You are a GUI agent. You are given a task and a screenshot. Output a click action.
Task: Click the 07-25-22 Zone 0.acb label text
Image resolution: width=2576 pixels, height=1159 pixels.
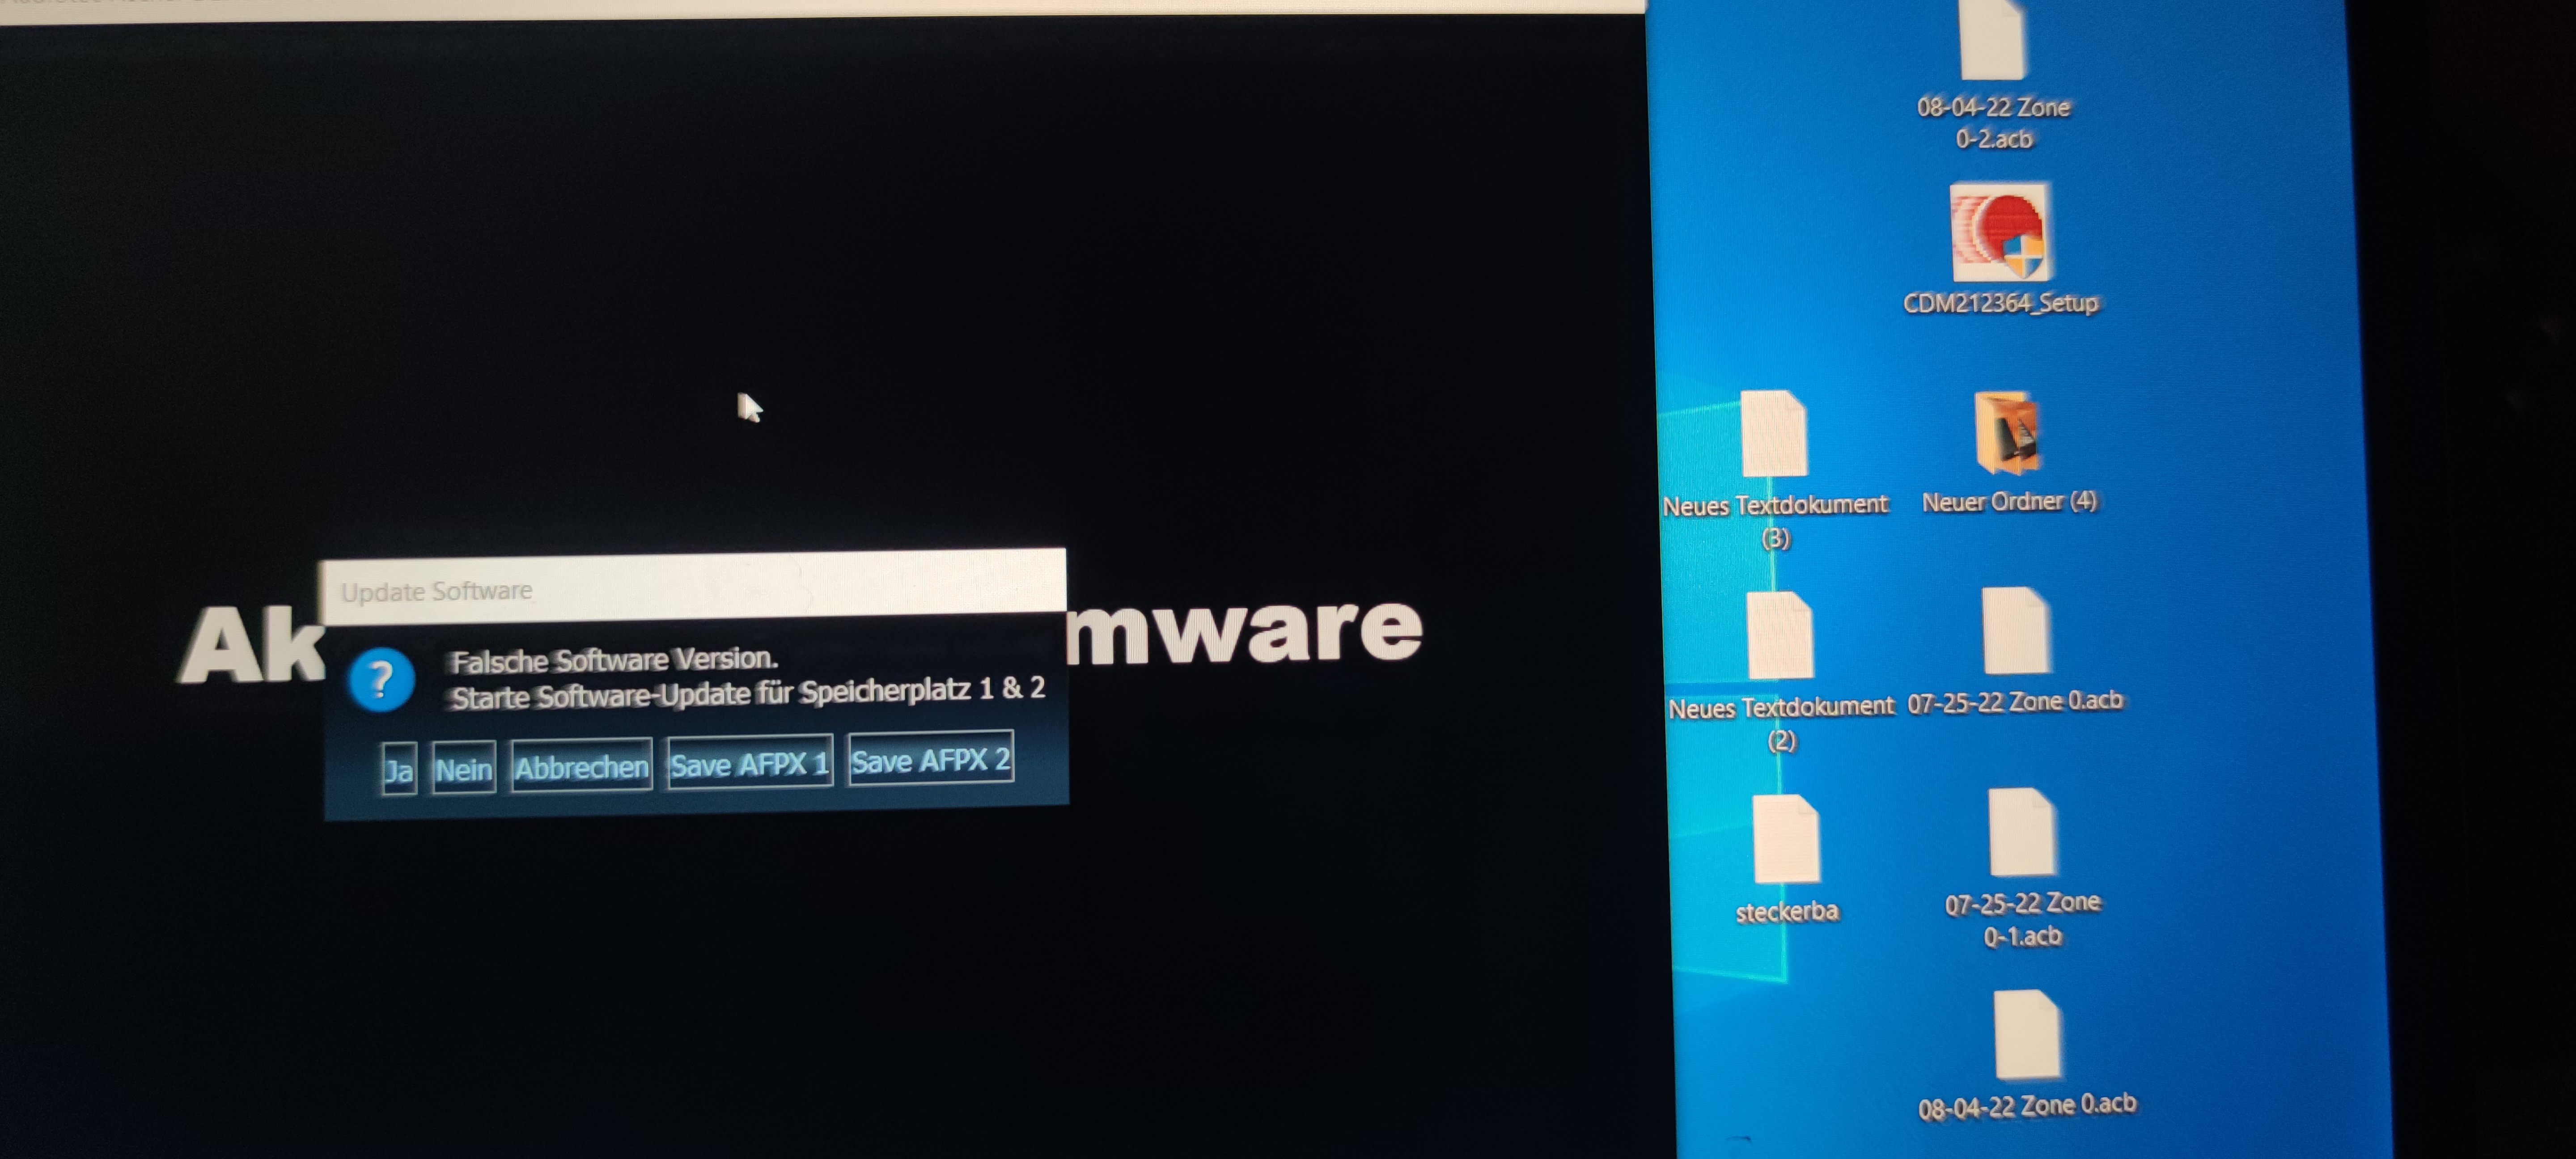2015,702
